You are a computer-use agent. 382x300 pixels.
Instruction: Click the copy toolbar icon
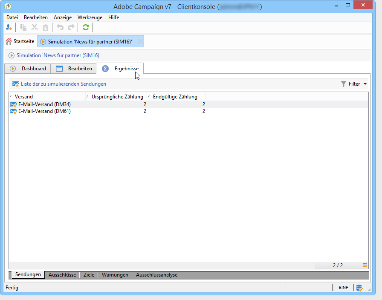[23, 27]
